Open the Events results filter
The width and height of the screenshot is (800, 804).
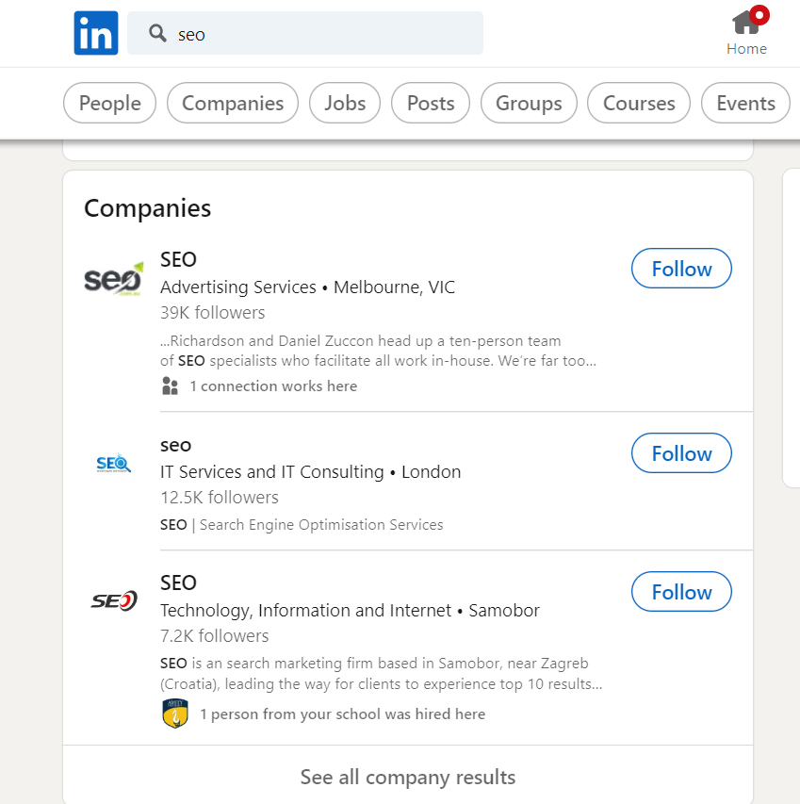745,103
